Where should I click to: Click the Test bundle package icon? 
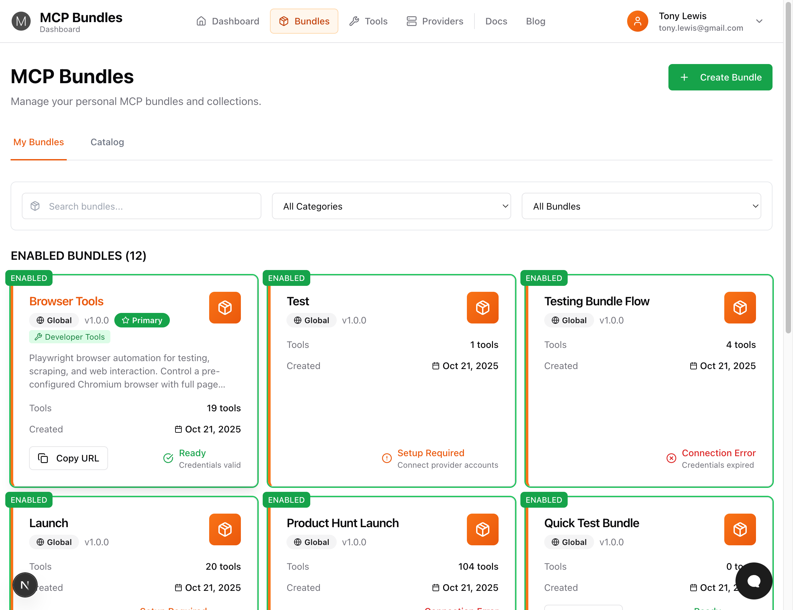(x=482, y=308)
